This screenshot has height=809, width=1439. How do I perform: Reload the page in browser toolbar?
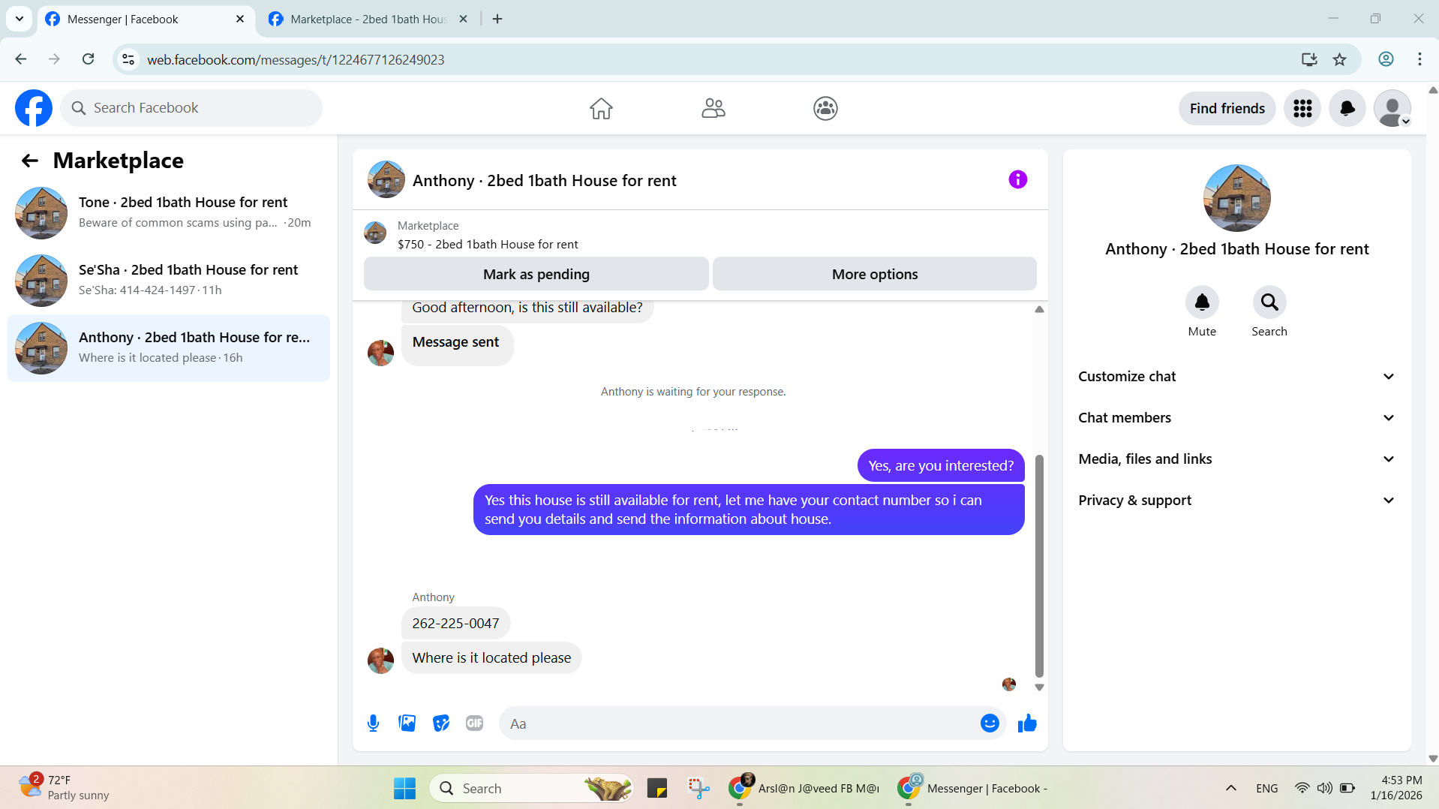click(88, 59)
